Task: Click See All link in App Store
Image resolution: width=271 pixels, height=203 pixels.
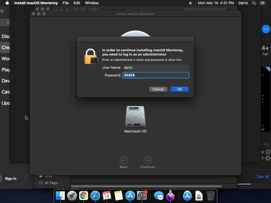Action: pyautogui.click(x=263, y=177)
